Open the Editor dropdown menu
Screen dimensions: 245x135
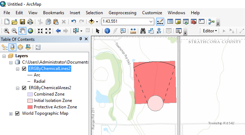210,31
